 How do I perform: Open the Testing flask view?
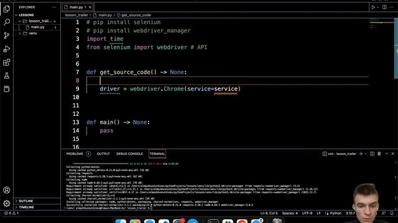pyautogui.click(x=7, y=76)
